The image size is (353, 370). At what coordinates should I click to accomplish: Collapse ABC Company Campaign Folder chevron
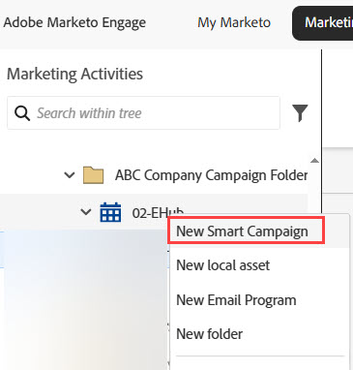coord(70,175)
